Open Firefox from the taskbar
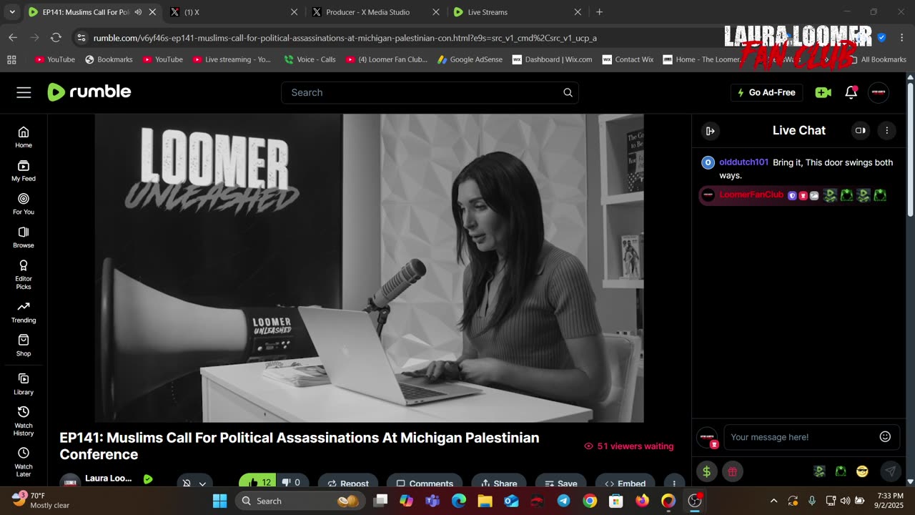Viewport: 915px width, 515px height. (x=642, y=501)
